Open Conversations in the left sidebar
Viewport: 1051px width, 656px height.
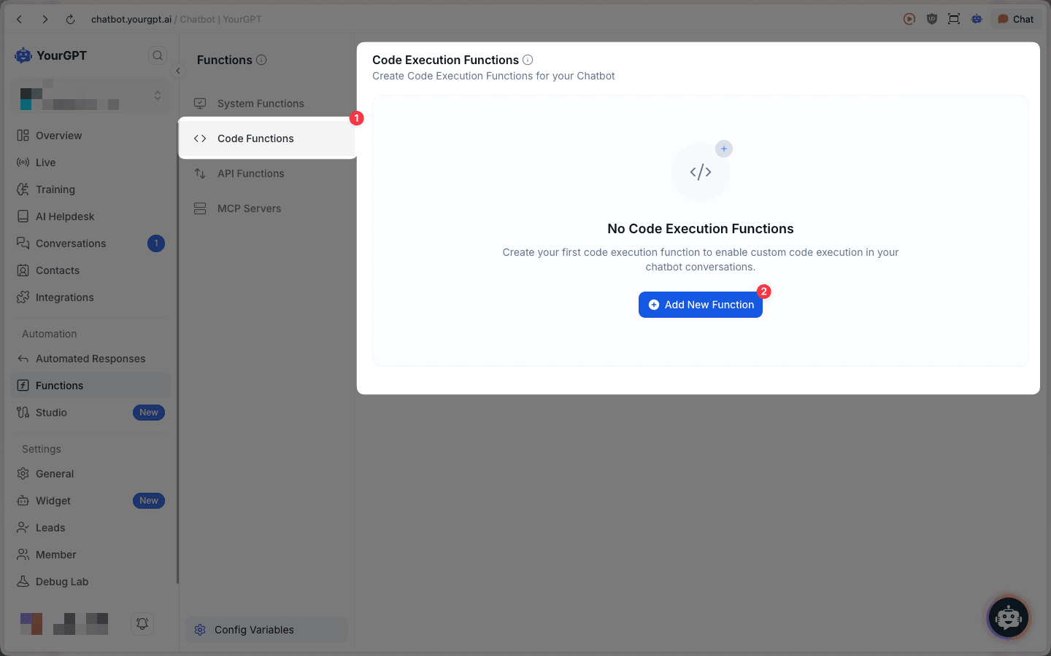(x=71, y=243)
